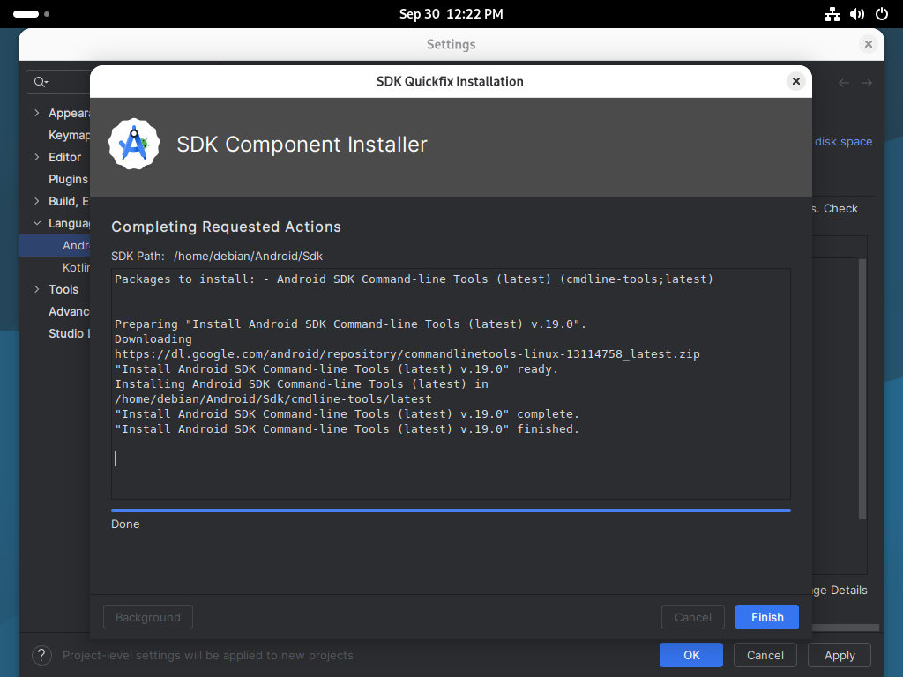
Task: Expand the Appearance settings node
Action: (36, 113)
